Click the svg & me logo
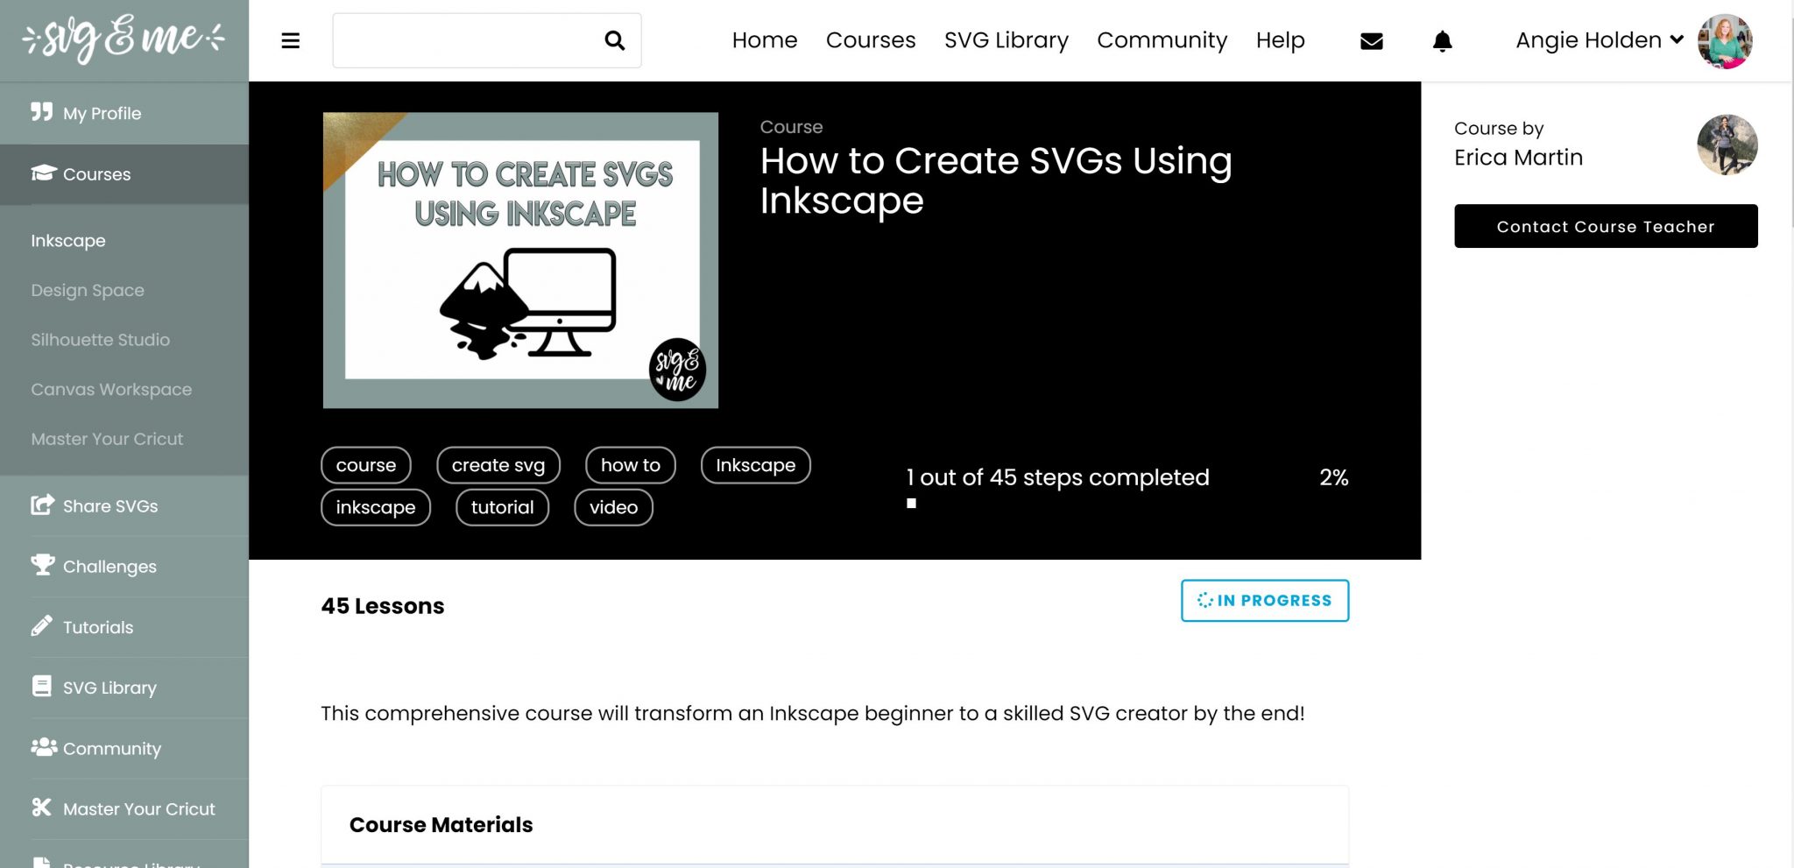 tap(124, 39)
